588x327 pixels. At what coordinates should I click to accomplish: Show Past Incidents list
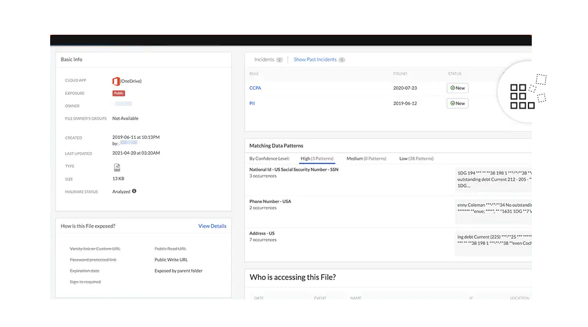(x=315, y=60)
